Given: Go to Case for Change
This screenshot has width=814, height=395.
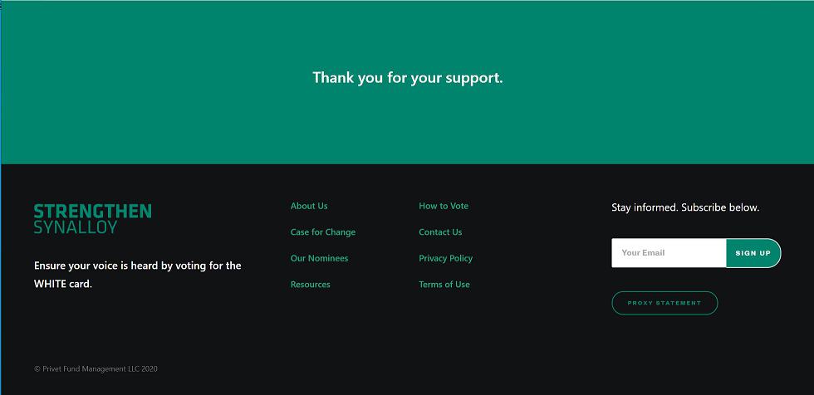Looking at the screenshot, I should pos(322,232).
